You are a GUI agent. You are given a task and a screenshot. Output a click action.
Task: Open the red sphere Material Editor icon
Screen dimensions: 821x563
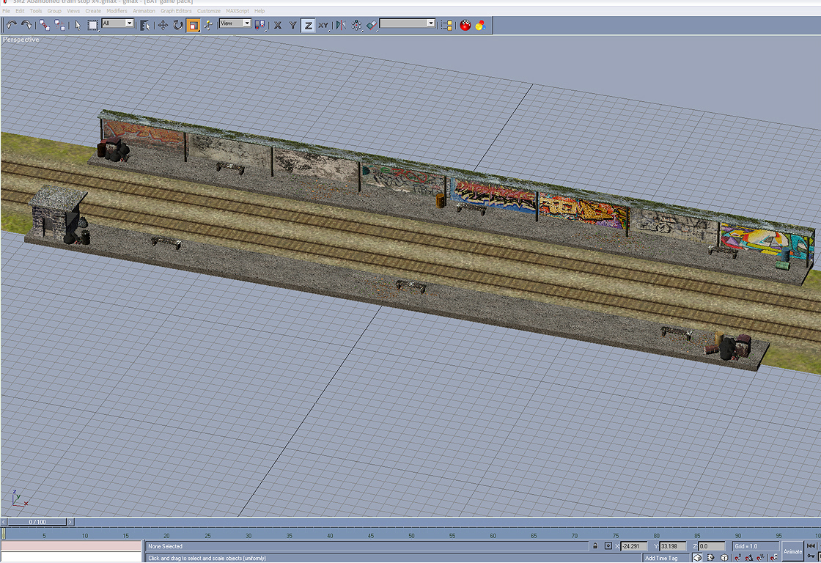[465, 25]
